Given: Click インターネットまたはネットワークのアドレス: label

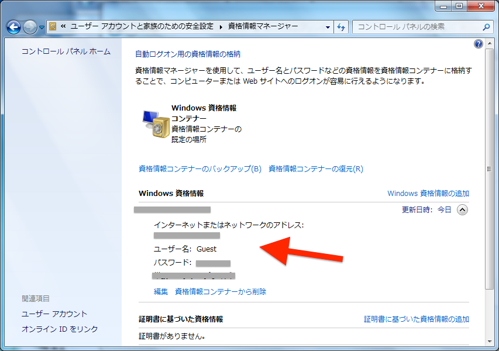Looking at the screenshot, I should (229, 225).
